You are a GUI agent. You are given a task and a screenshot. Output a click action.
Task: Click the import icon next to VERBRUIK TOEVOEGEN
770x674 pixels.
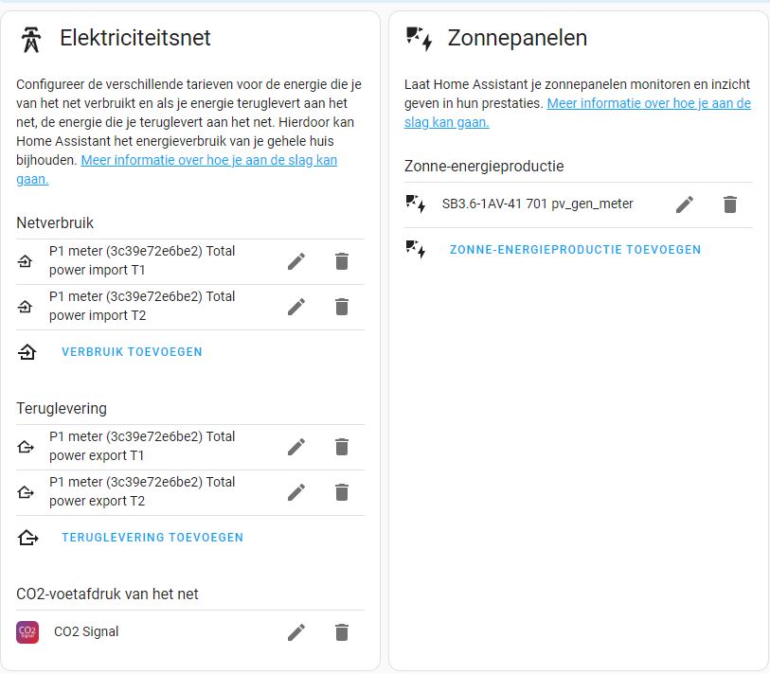(x=27, y=351)
